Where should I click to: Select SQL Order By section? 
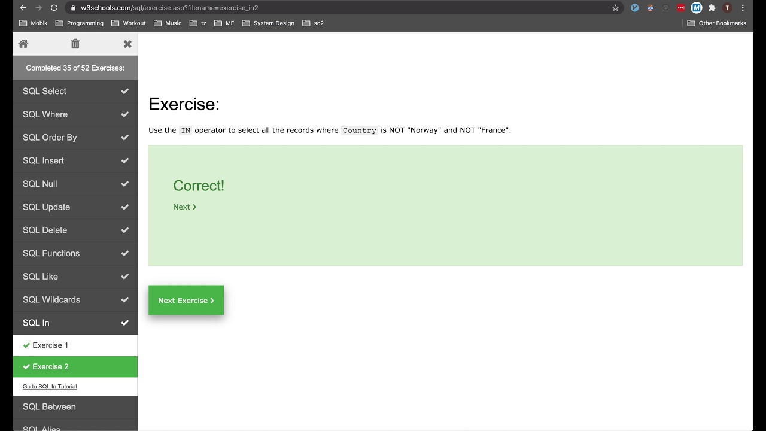click(75, 137)
